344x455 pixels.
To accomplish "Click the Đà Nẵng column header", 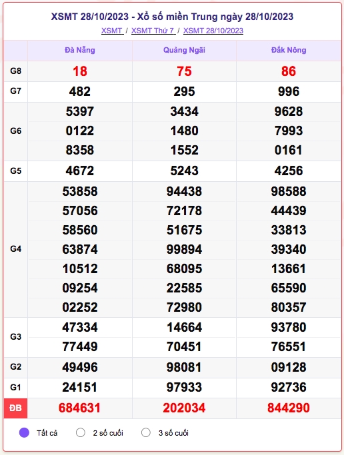I will [x=80, y=50].
